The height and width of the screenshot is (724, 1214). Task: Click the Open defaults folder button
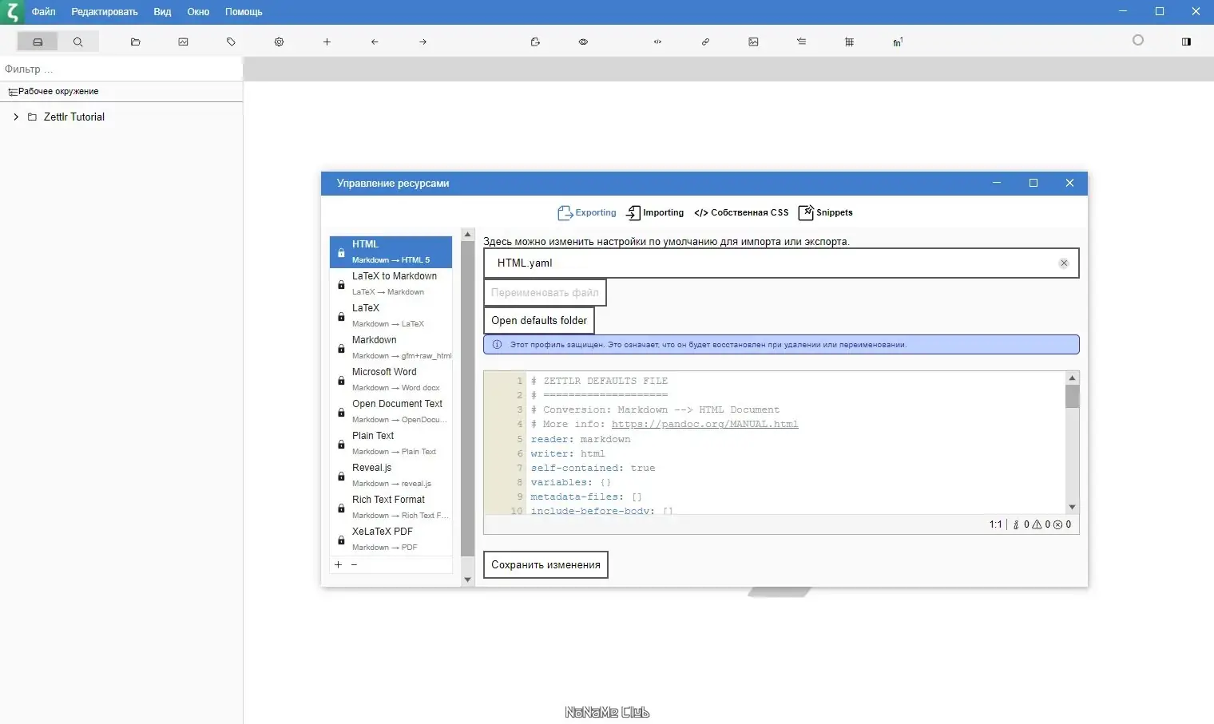click(539, 320)
